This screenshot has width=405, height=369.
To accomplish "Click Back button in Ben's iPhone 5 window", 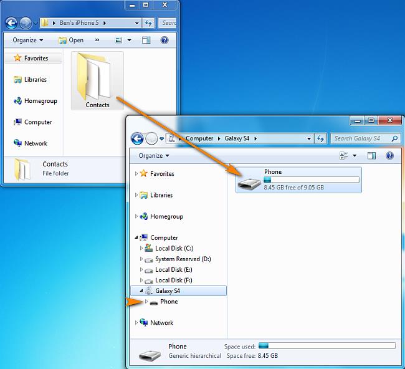I will pos(11,23).
